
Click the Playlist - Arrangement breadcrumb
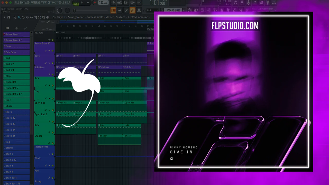click(x=70, y=17)
